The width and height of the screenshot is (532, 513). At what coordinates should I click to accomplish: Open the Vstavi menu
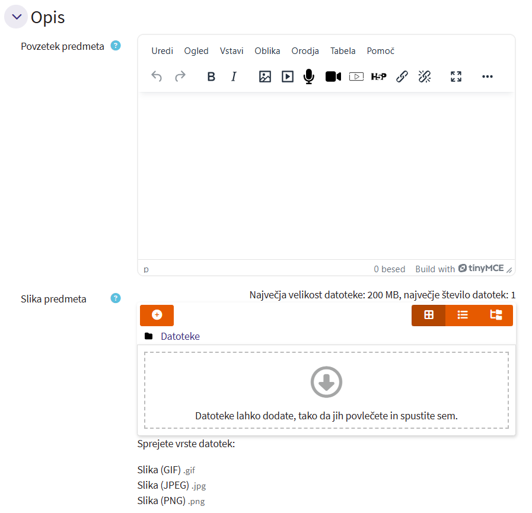coord(231,51)
